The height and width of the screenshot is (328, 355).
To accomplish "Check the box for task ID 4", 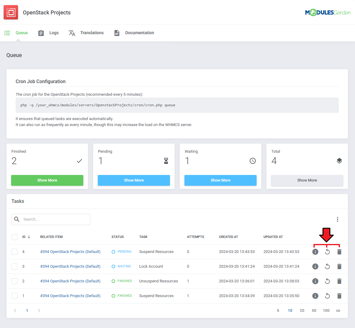I will coord(14,252).
